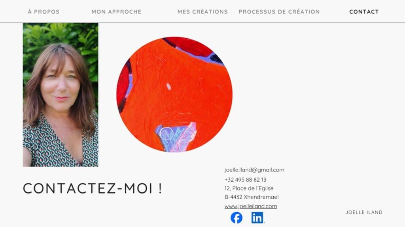Click the joelle.iland@gmail.com email address
This screenshot has height=227, width=405.
tap(254, 170)
